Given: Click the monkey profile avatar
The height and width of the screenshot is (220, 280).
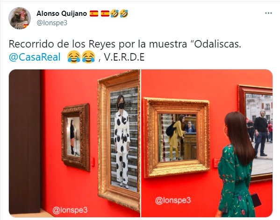Looking at the screenshot, I should [x=20, y=18].
